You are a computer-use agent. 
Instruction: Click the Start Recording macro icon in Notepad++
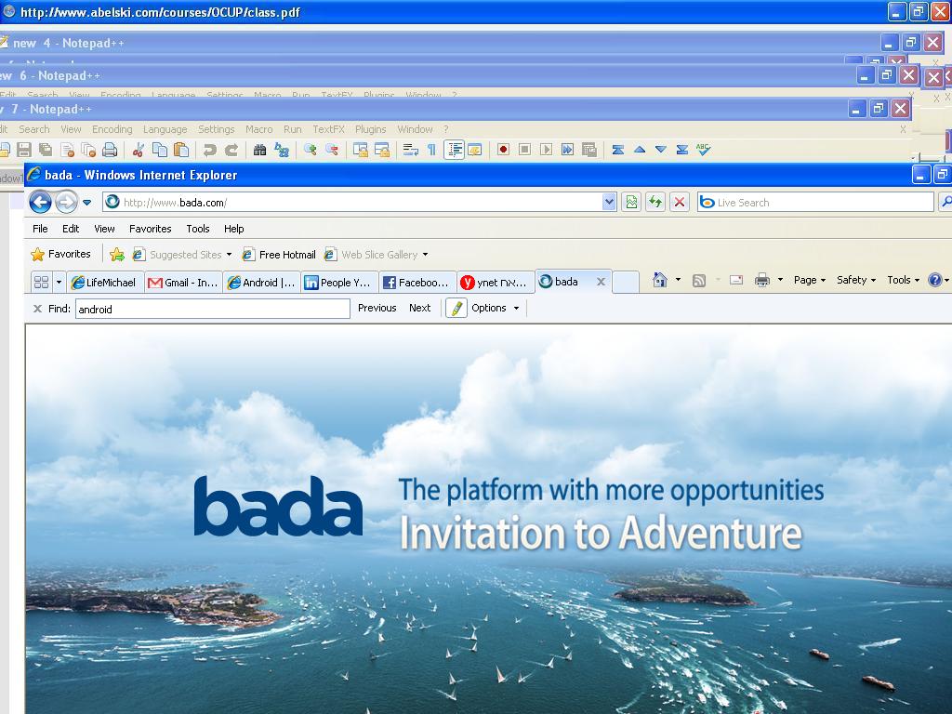coord(503,150)
